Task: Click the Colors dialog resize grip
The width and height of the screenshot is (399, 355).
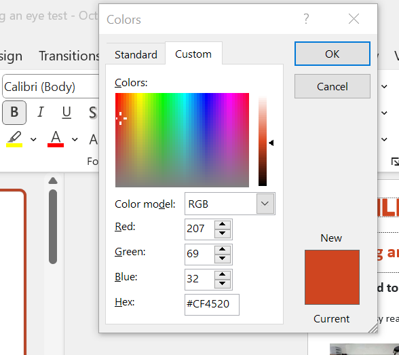Action: [x=373, y=329]
